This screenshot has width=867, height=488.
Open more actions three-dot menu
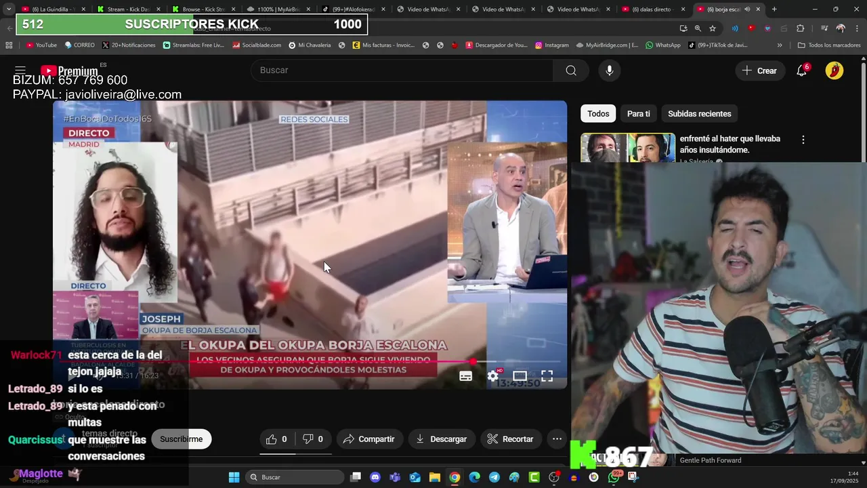[x=557, y=439]
